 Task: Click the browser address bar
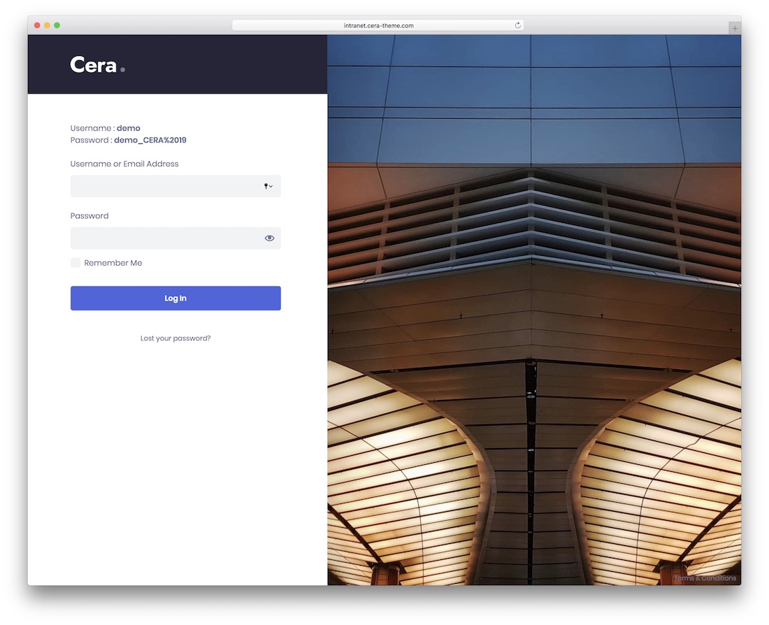click(378, 25)
